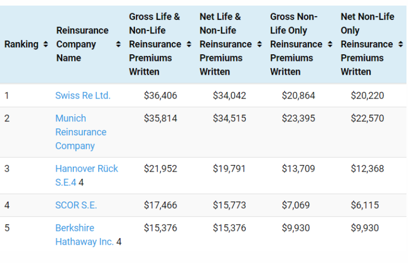
Task: Sort by Net Non-Life Only premiums
Action: [x=400, y=45]
